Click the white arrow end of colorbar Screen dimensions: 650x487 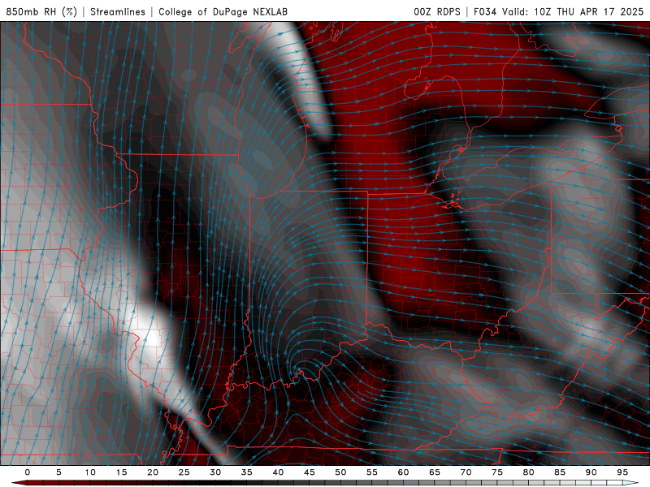pos(630,483)
